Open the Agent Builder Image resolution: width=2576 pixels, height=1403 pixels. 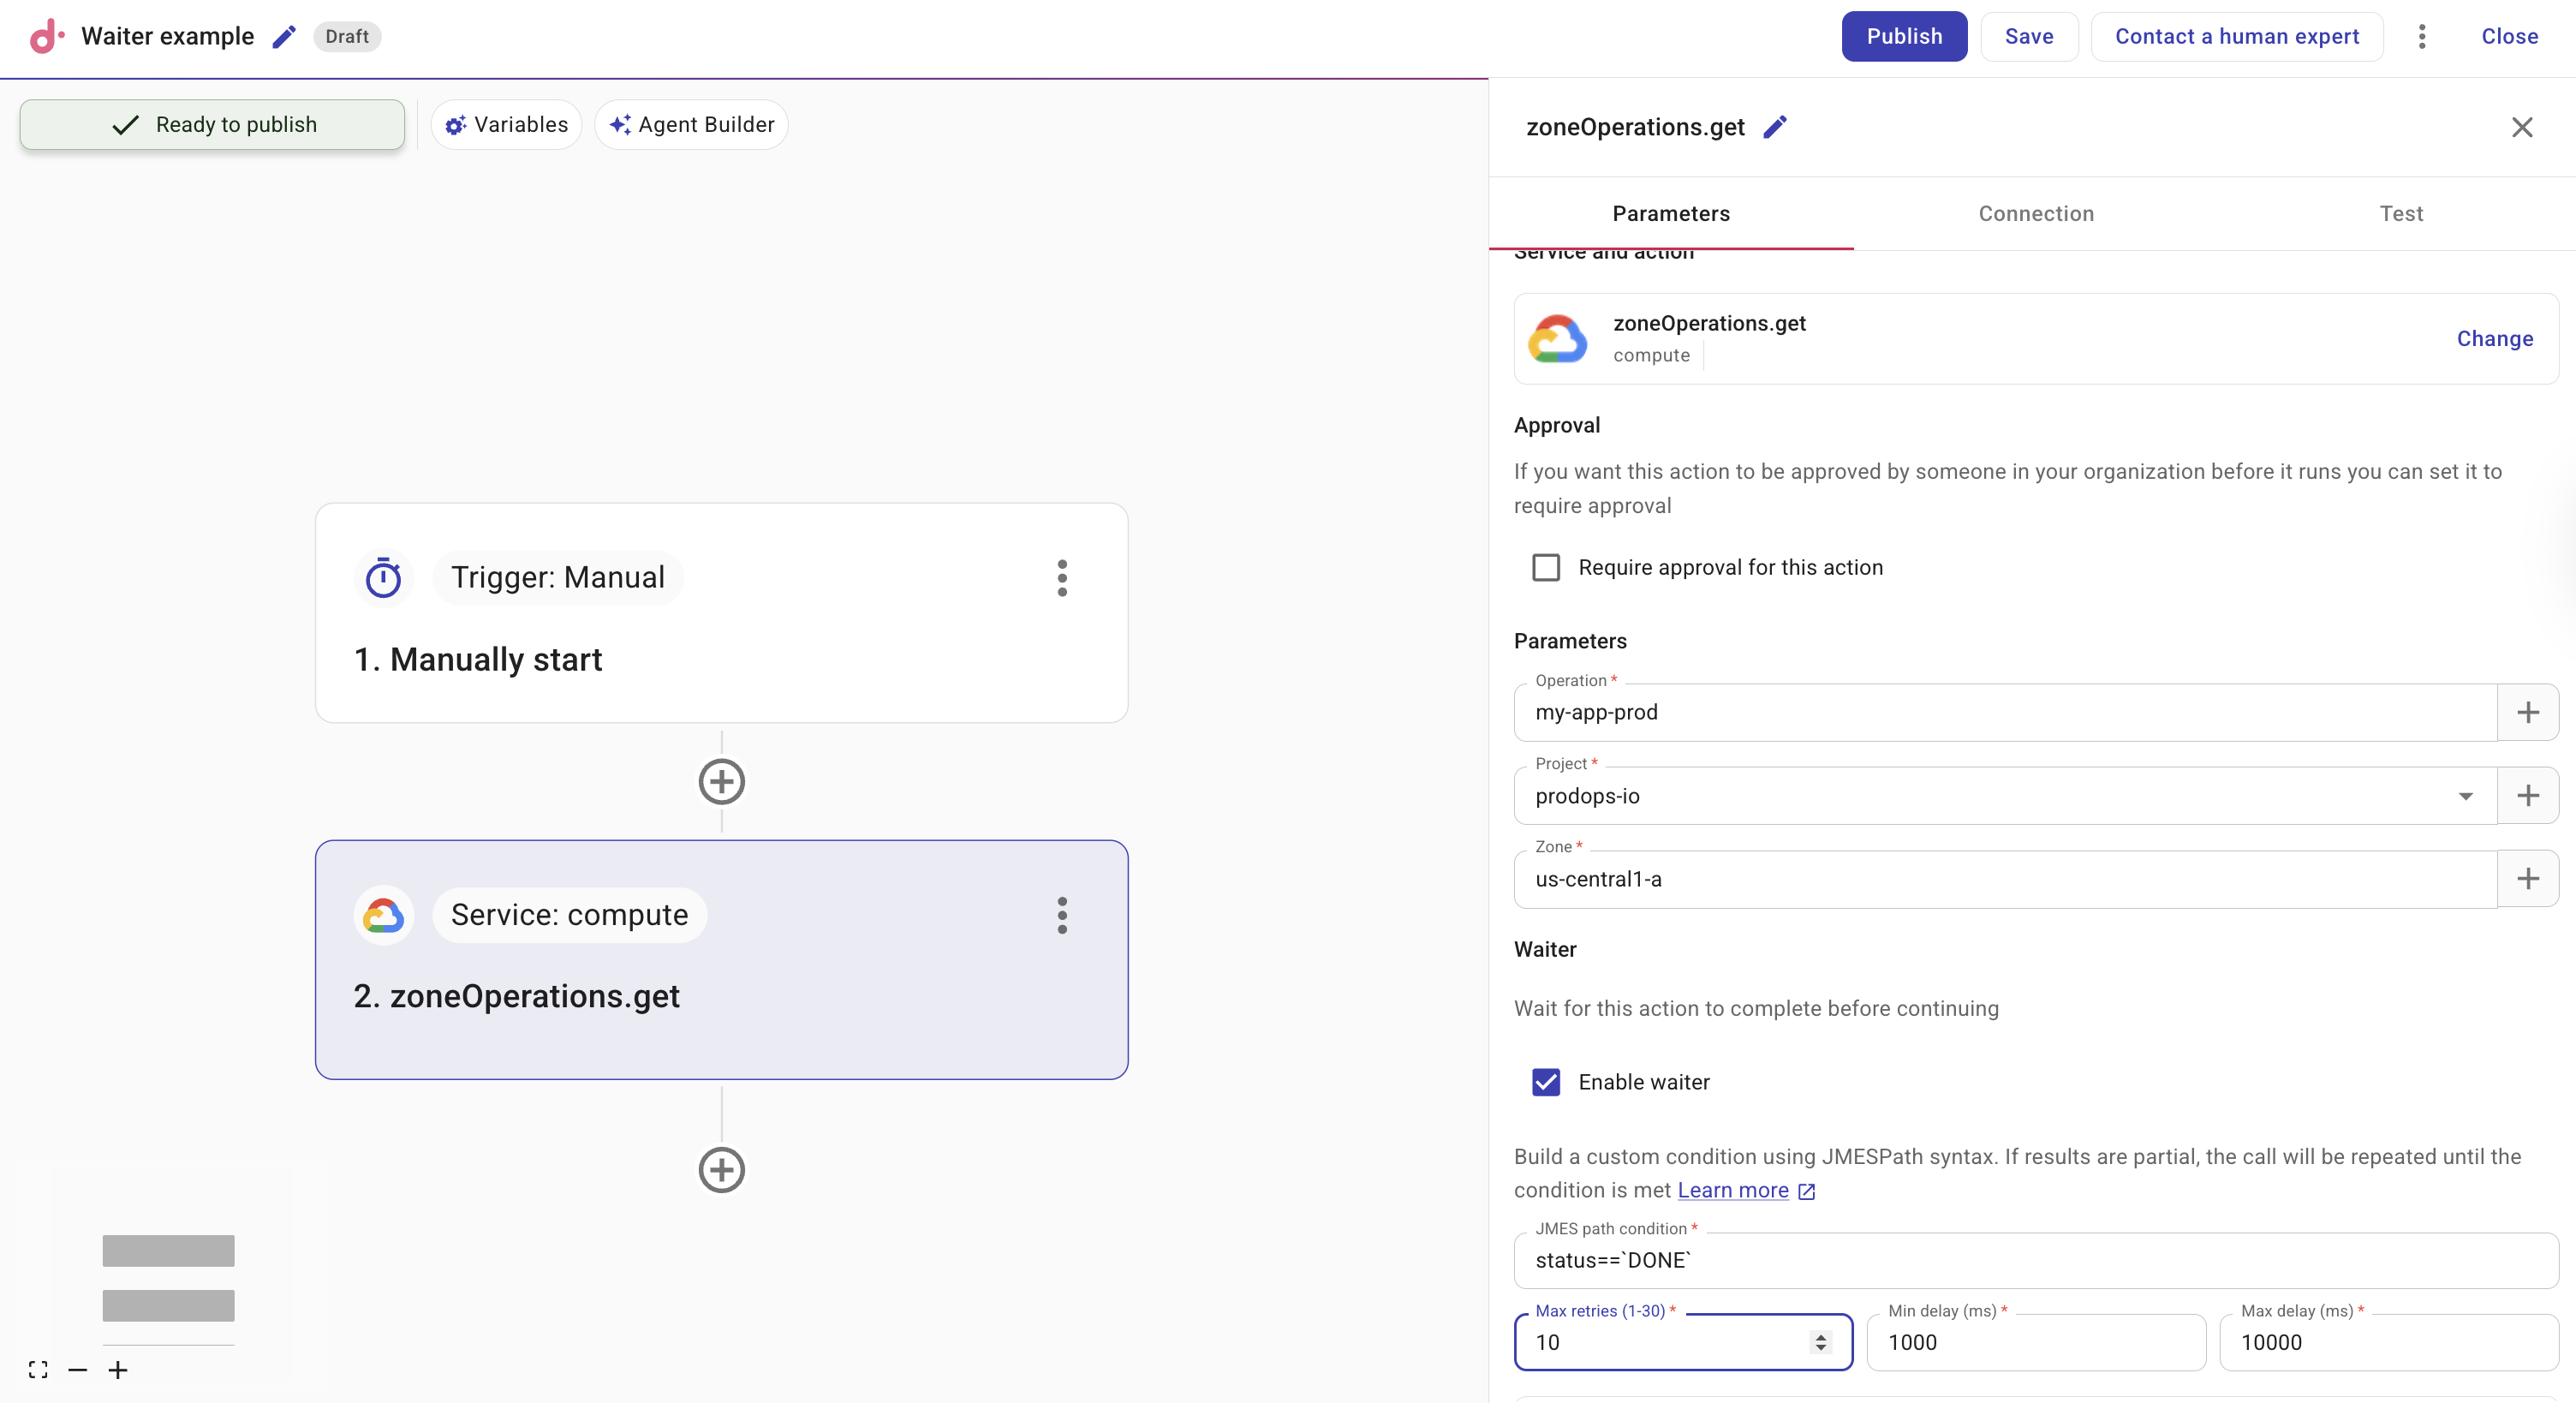(x=690, y=124)
